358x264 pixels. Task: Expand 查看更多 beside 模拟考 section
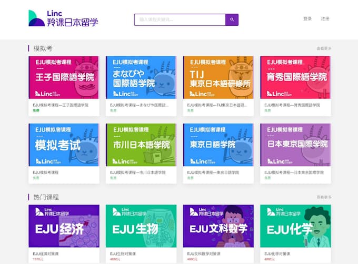pyautogui.click(x=324, y=48)
